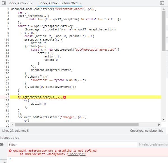Open the Niveles predeterminados dropdown
This screenshot has width=168, height=163.
tap(153, 144)
